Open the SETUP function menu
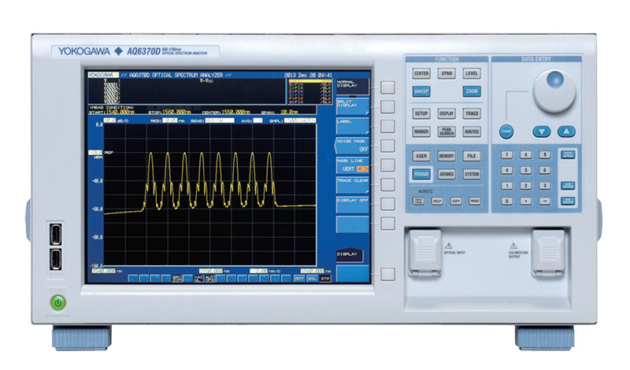630x370 pixels. [x=421, y=113]
